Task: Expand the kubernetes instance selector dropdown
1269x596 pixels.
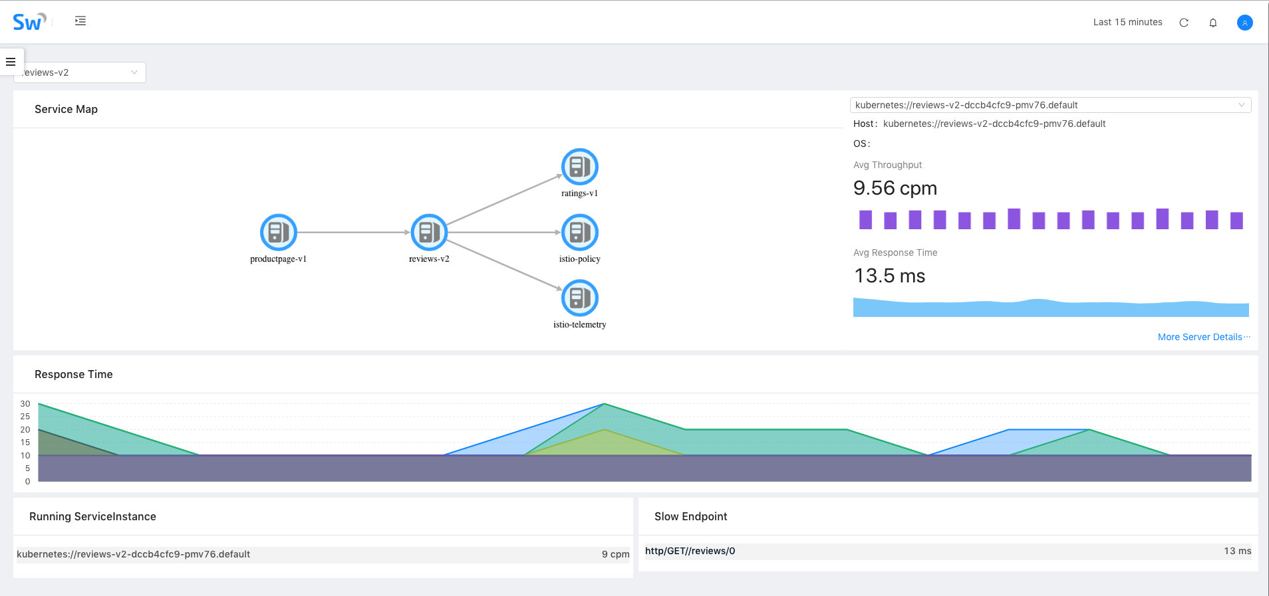Action: pyautogui.click(x=1044, y=105)
